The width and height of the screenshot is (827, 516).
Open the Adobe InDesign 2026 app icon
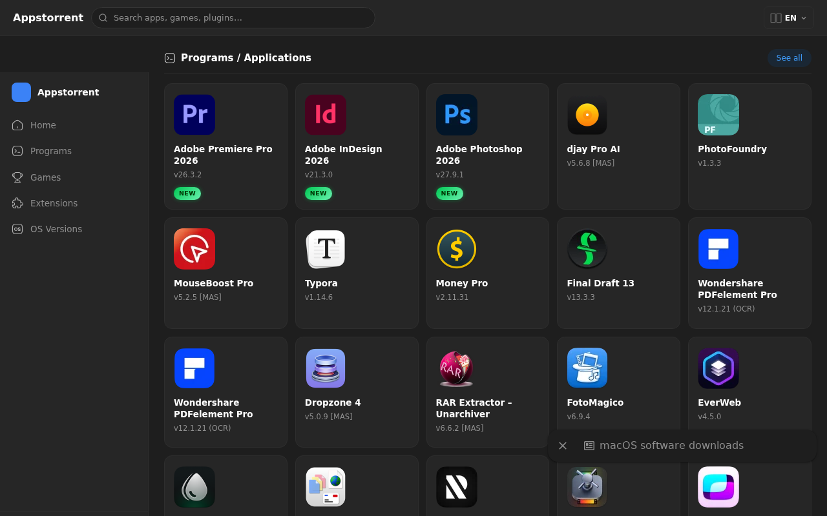tap(326, 115)
